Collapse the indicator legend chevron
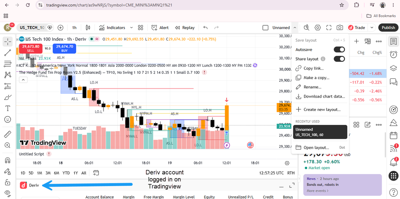 (23, 80)
